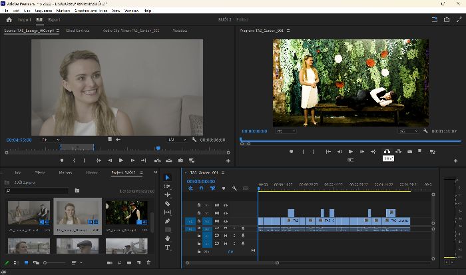
Task: Select the Hand tool
Action: pos(167,238)
